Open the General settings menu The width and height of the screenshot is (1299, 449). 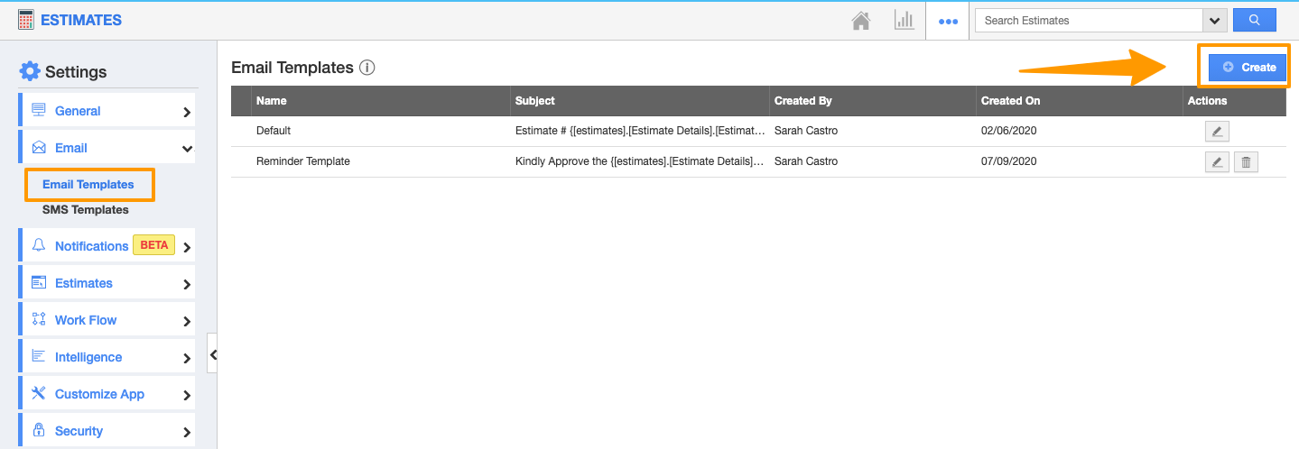coord(107,111)
